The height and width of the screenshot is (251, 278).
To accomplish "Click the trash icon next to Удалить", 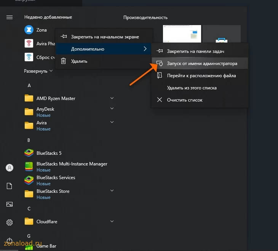I will tap(63, 61).
